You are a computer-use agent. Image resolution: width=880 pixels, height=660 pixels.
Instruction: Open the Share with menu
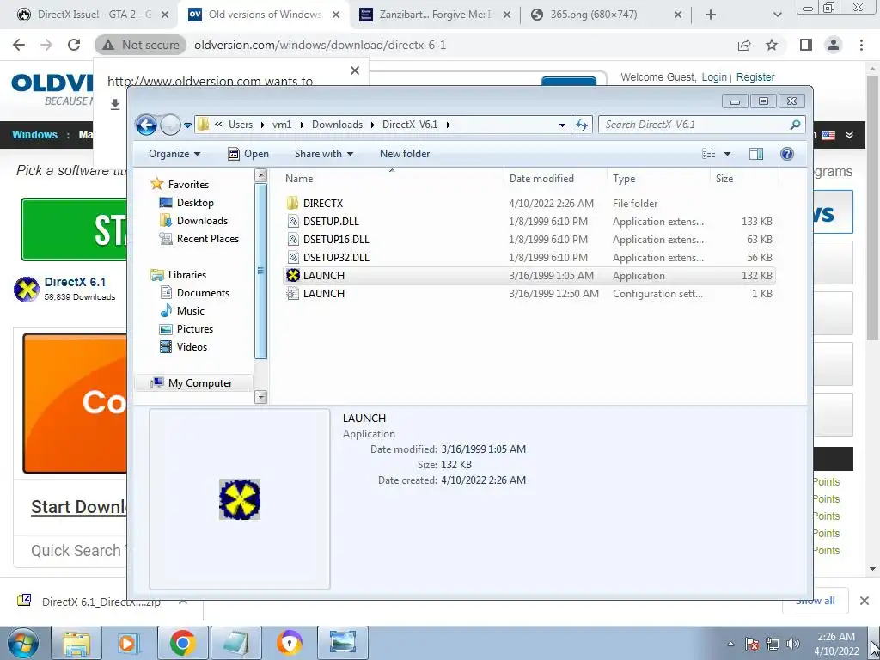(x=324, y=154)
